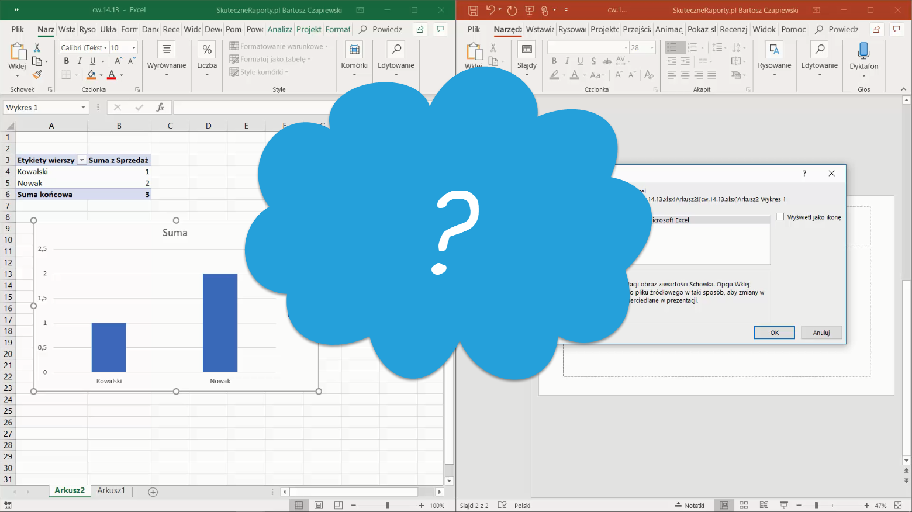
Task: Switch Excel to Page Layout view
Action: coord(319,506)
